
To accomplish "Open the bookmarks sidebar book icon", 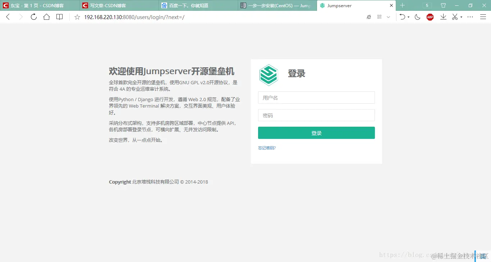I will tap(60, 17).
